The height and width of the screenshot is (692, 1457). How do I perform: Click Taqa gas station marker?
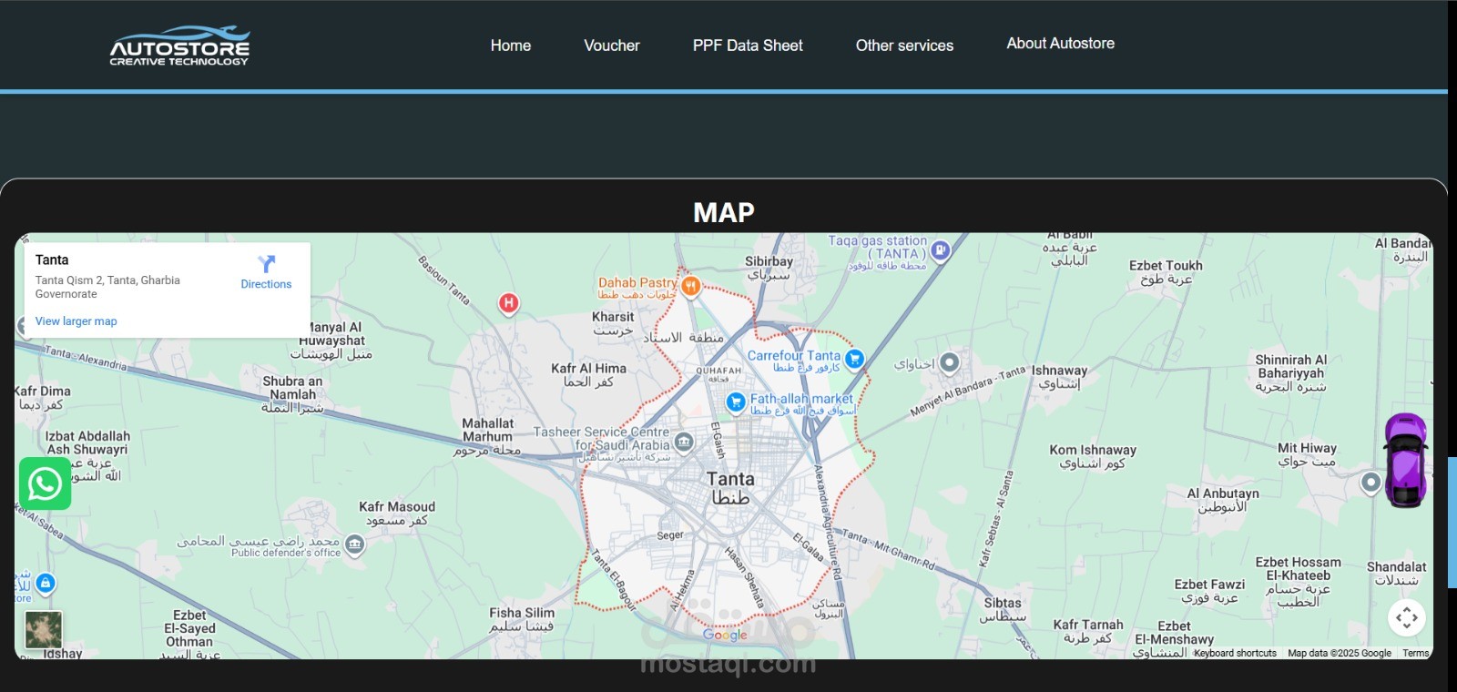(941, 249)
